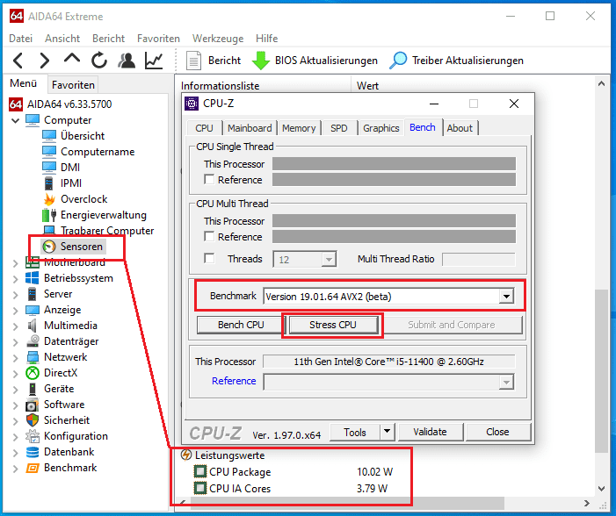Enable Reference checkbox under CPU Multi Thread

coord(209,237)
